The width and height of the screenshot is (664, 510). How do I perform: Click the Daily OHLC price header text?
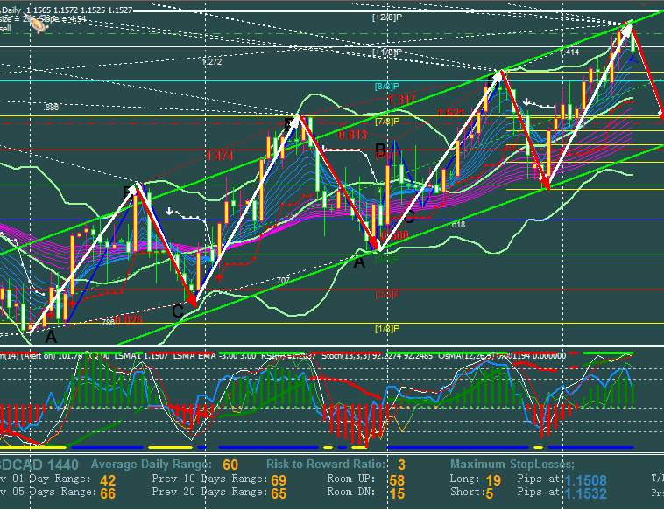tap(67, 10)
